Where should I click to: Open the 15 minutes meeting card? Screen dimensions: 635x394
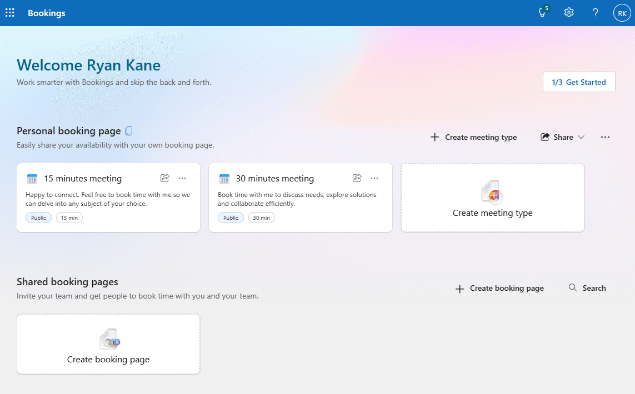(108, 198)
